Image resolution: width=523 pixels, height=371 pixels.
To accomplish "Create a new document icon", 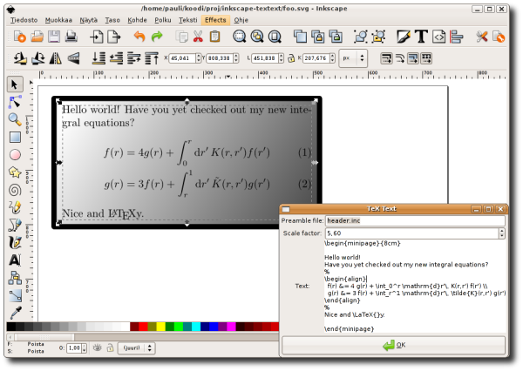I will [20, 37].
